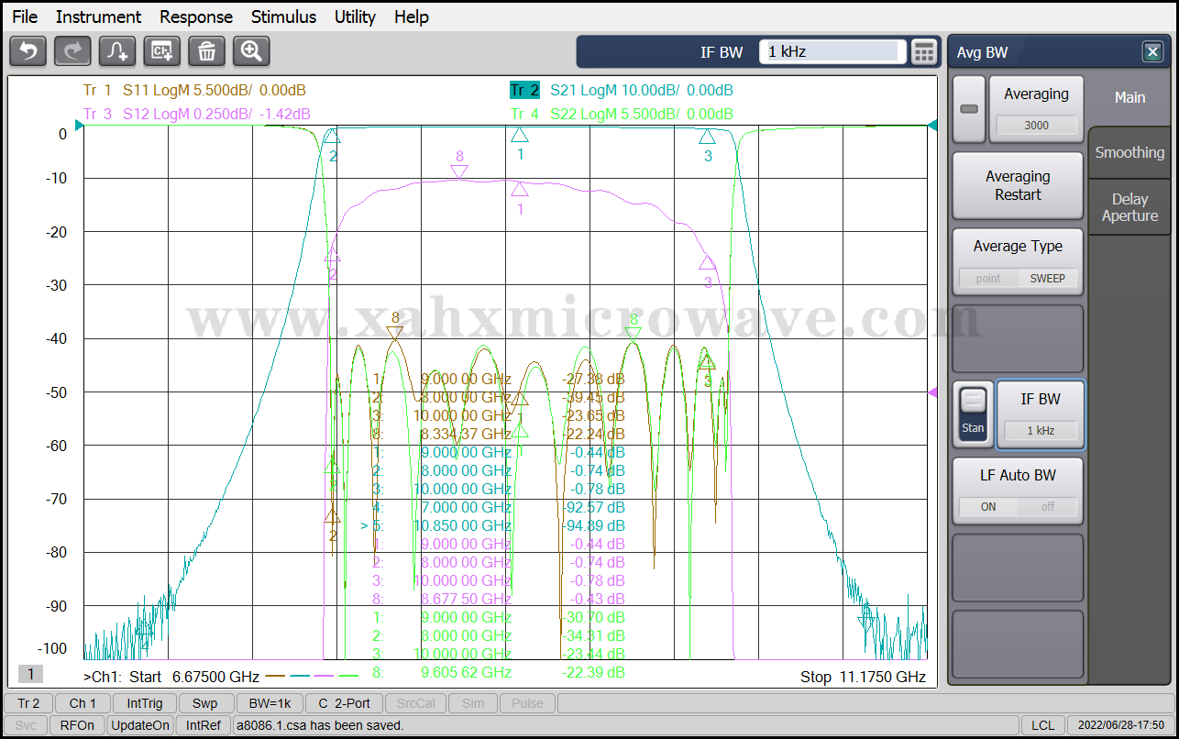Delete trace using trash icon
Image resolution: width=1179 pixels, height=739 pixels.
pyautogui.click(x=207, y=51)
